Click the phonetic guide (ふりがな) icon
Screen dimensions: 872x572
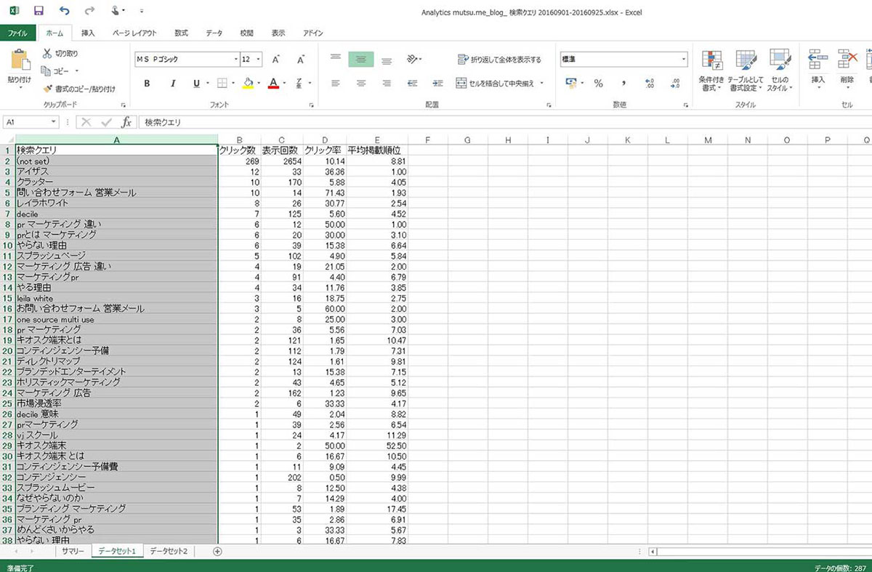pyautogui.click(x=299, y=84)
